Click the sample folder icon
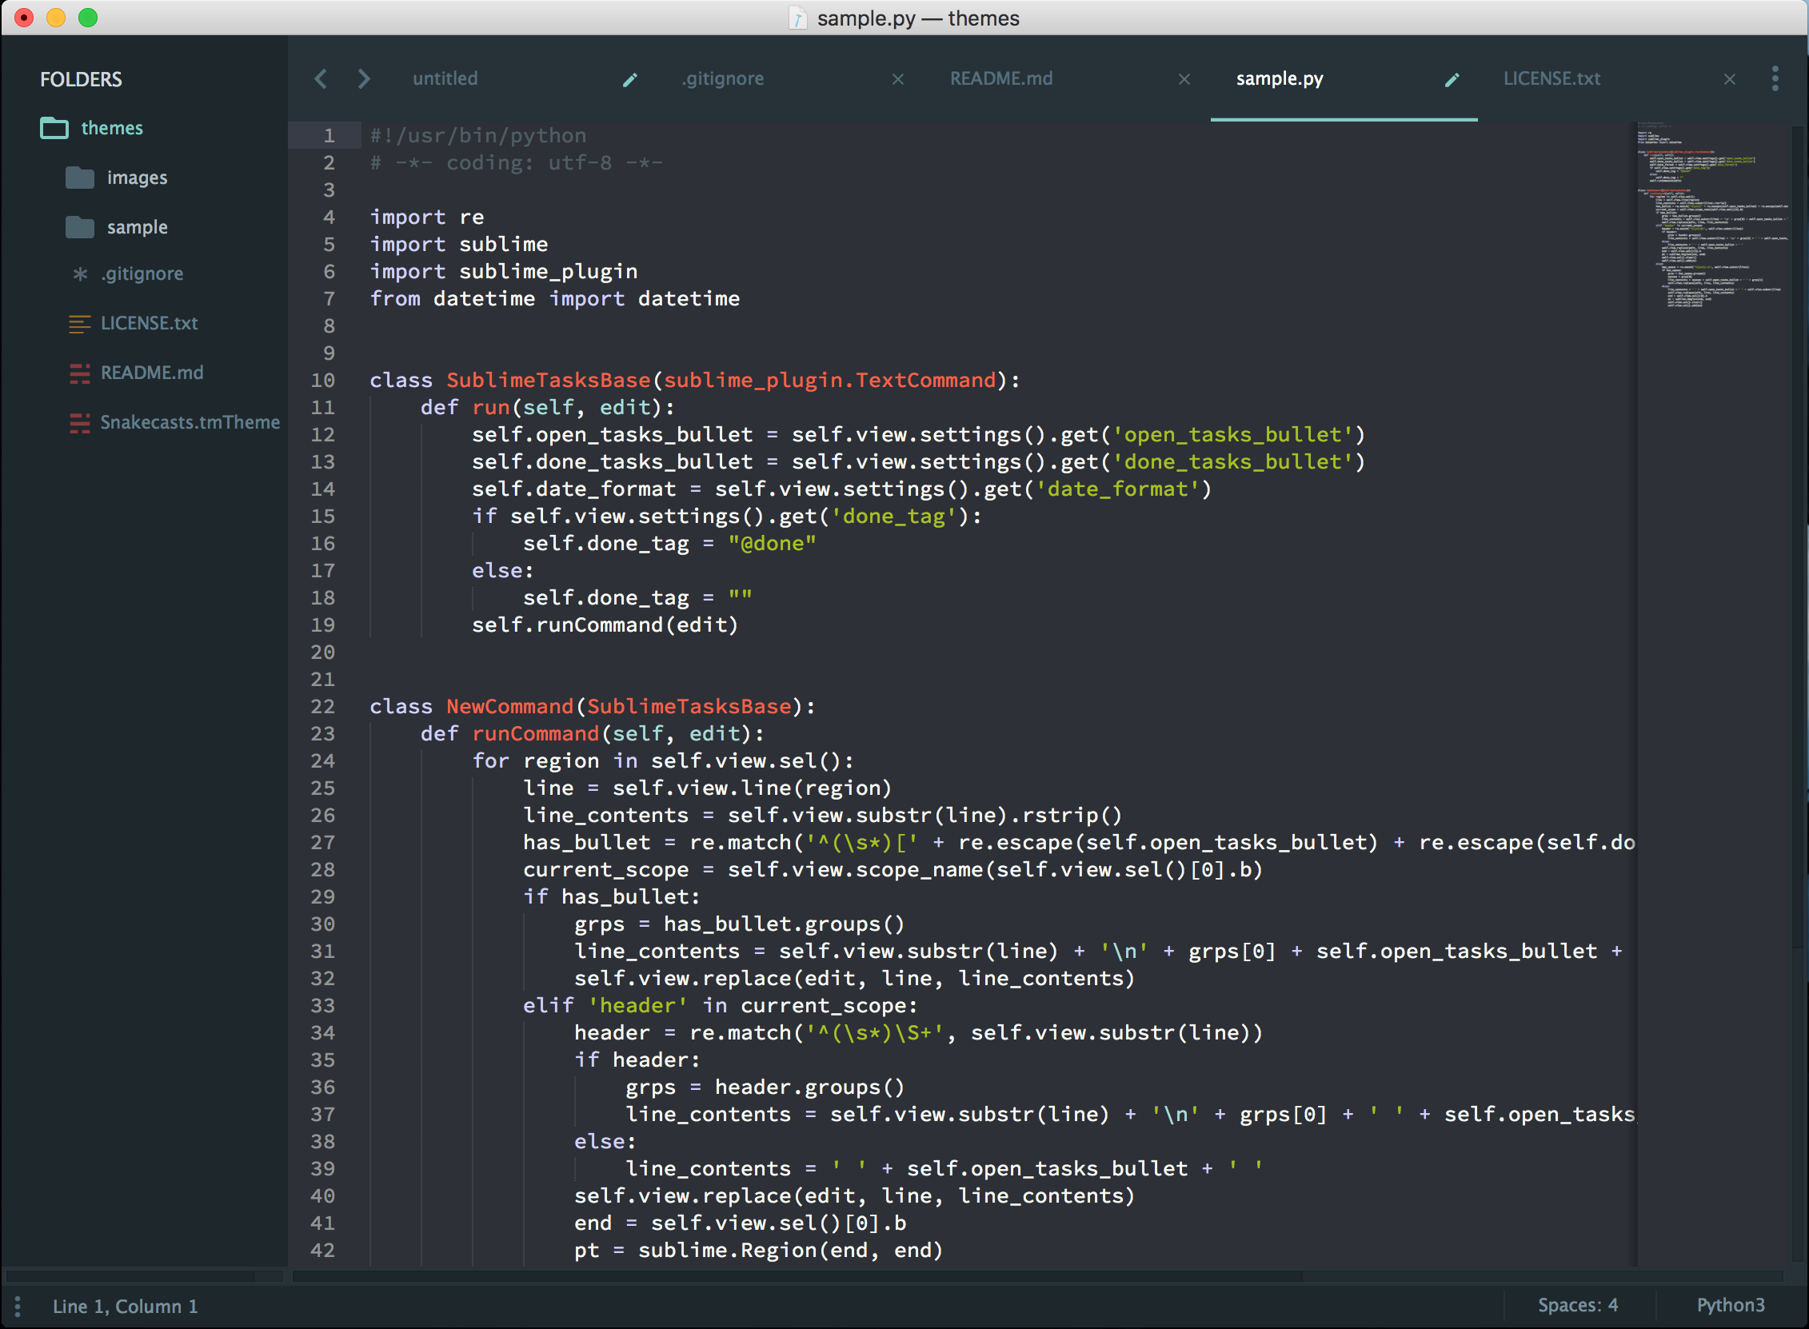Image resolution: width=1809 pixels, height=1329 pixels. click(80, 227)
